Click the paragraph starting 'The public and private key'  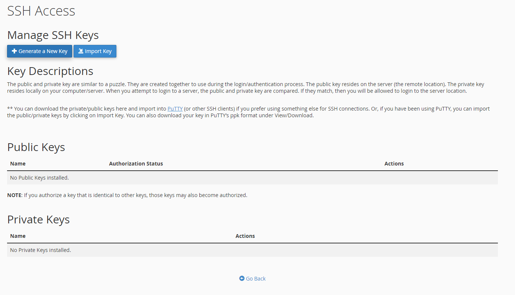click(x=246, y=88)
